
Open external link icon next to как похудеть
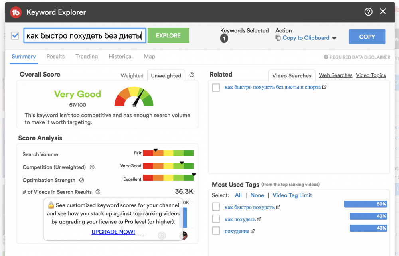(259, 219)
